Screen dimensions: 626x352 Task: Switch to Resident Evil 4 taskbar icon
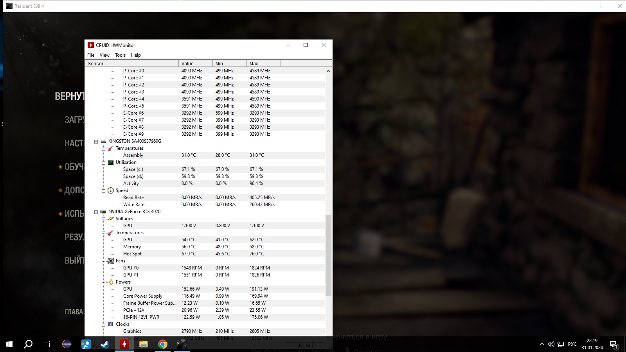[182, 344]
